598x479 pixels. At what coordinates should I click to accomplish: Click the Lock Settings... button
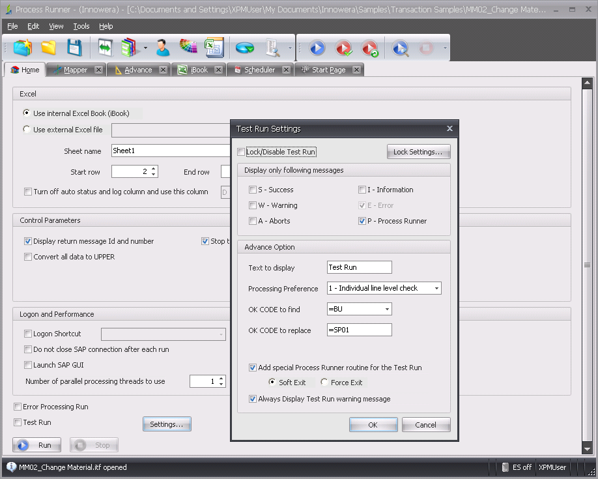click(x=418, y=152)
